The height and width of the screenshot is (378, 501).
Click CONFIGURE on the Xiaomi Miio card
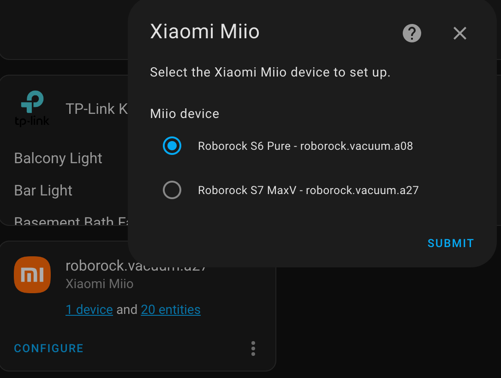(x=48, y=348)
